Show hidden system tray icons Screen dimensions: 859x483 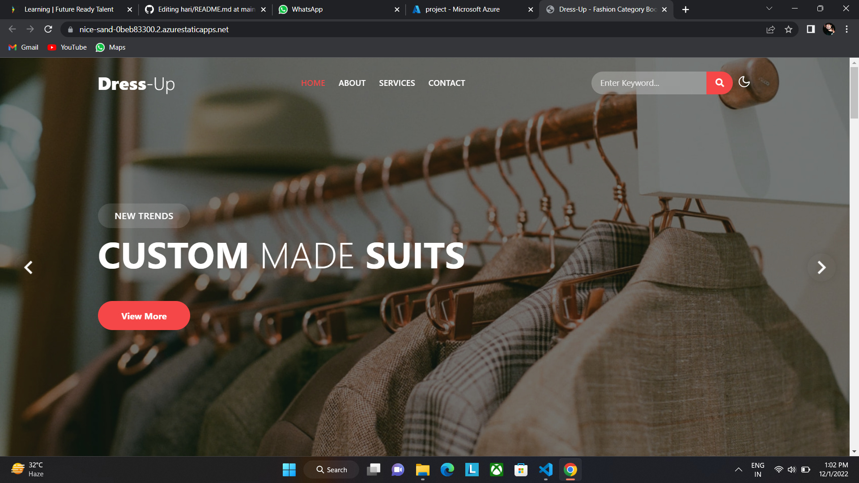tap(738, 470)
